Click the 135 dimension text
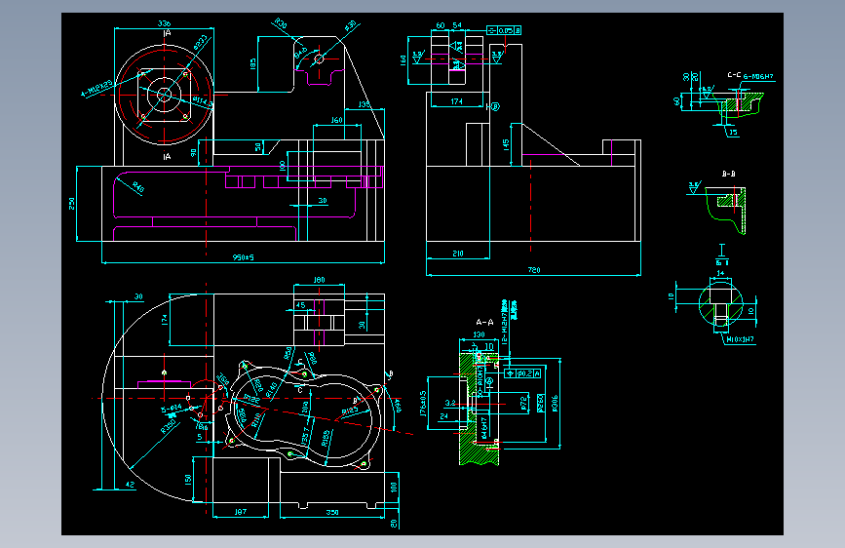Screen dimensions: 845x548 [365, 104]
